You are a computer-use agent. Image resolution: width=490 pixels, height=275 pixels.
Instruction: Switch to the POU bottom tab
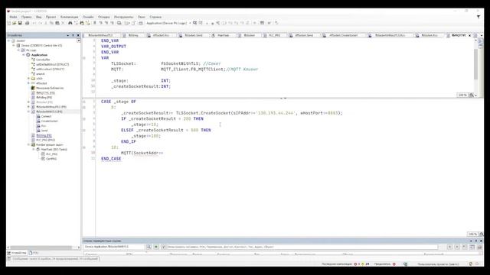[34, 253]
